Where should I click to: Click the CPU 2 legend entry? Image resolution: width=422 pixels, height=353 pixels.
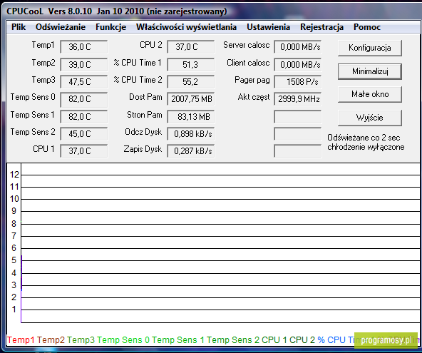302,339
